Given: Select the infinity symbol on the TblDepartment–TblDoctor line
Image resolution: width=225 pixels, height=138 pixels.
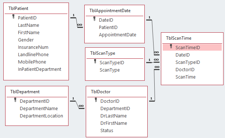Looking at the screenshot, I should (x=81, y=106).
